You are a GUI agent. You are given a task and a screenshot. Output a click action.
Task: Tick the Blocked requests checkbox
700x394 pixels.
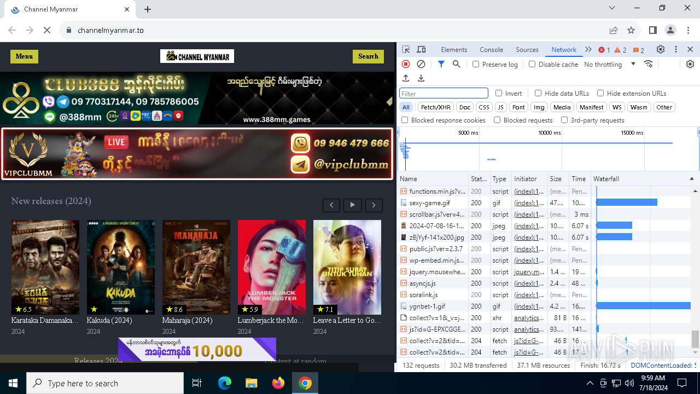point(497,120)
